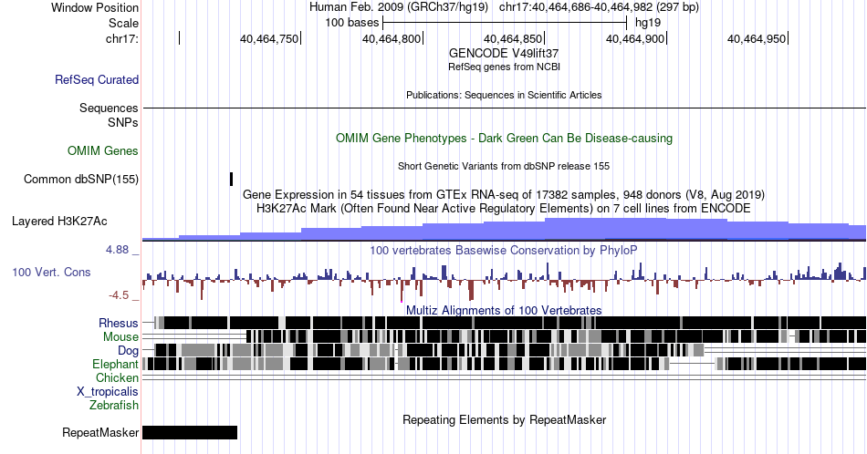
Task: Click the RefSeq Curated track label
Action: pyautogui.click(x=97, y=79)
